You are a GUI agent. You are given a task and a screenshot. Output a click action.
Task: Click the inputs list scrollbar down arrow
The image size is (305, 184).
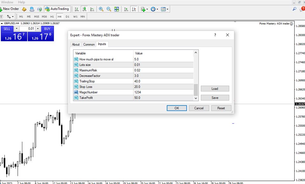196,99
